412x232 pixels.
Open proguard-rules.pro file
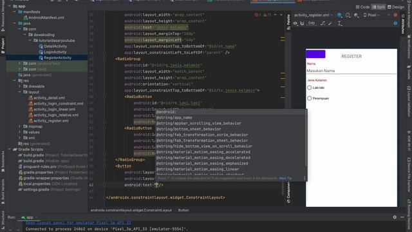37,166
